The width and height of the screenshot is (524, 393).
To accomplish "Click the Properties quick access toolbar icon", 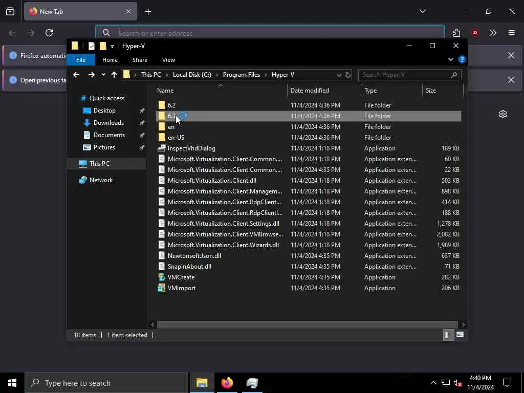I will coord(92,46).
